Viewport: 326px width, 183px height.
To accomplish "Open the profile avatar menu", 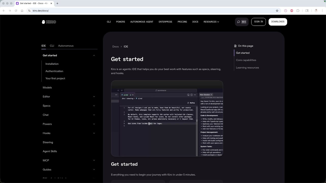I will pos(316,11).
